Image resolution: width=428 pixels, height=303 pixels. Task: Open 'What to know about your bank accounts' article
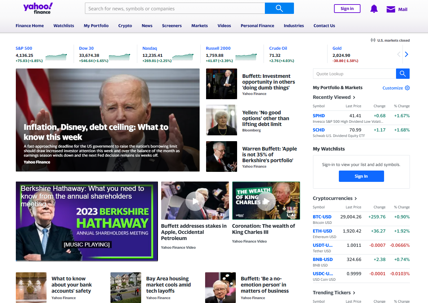pyautogui.click(x=71, y=285)
